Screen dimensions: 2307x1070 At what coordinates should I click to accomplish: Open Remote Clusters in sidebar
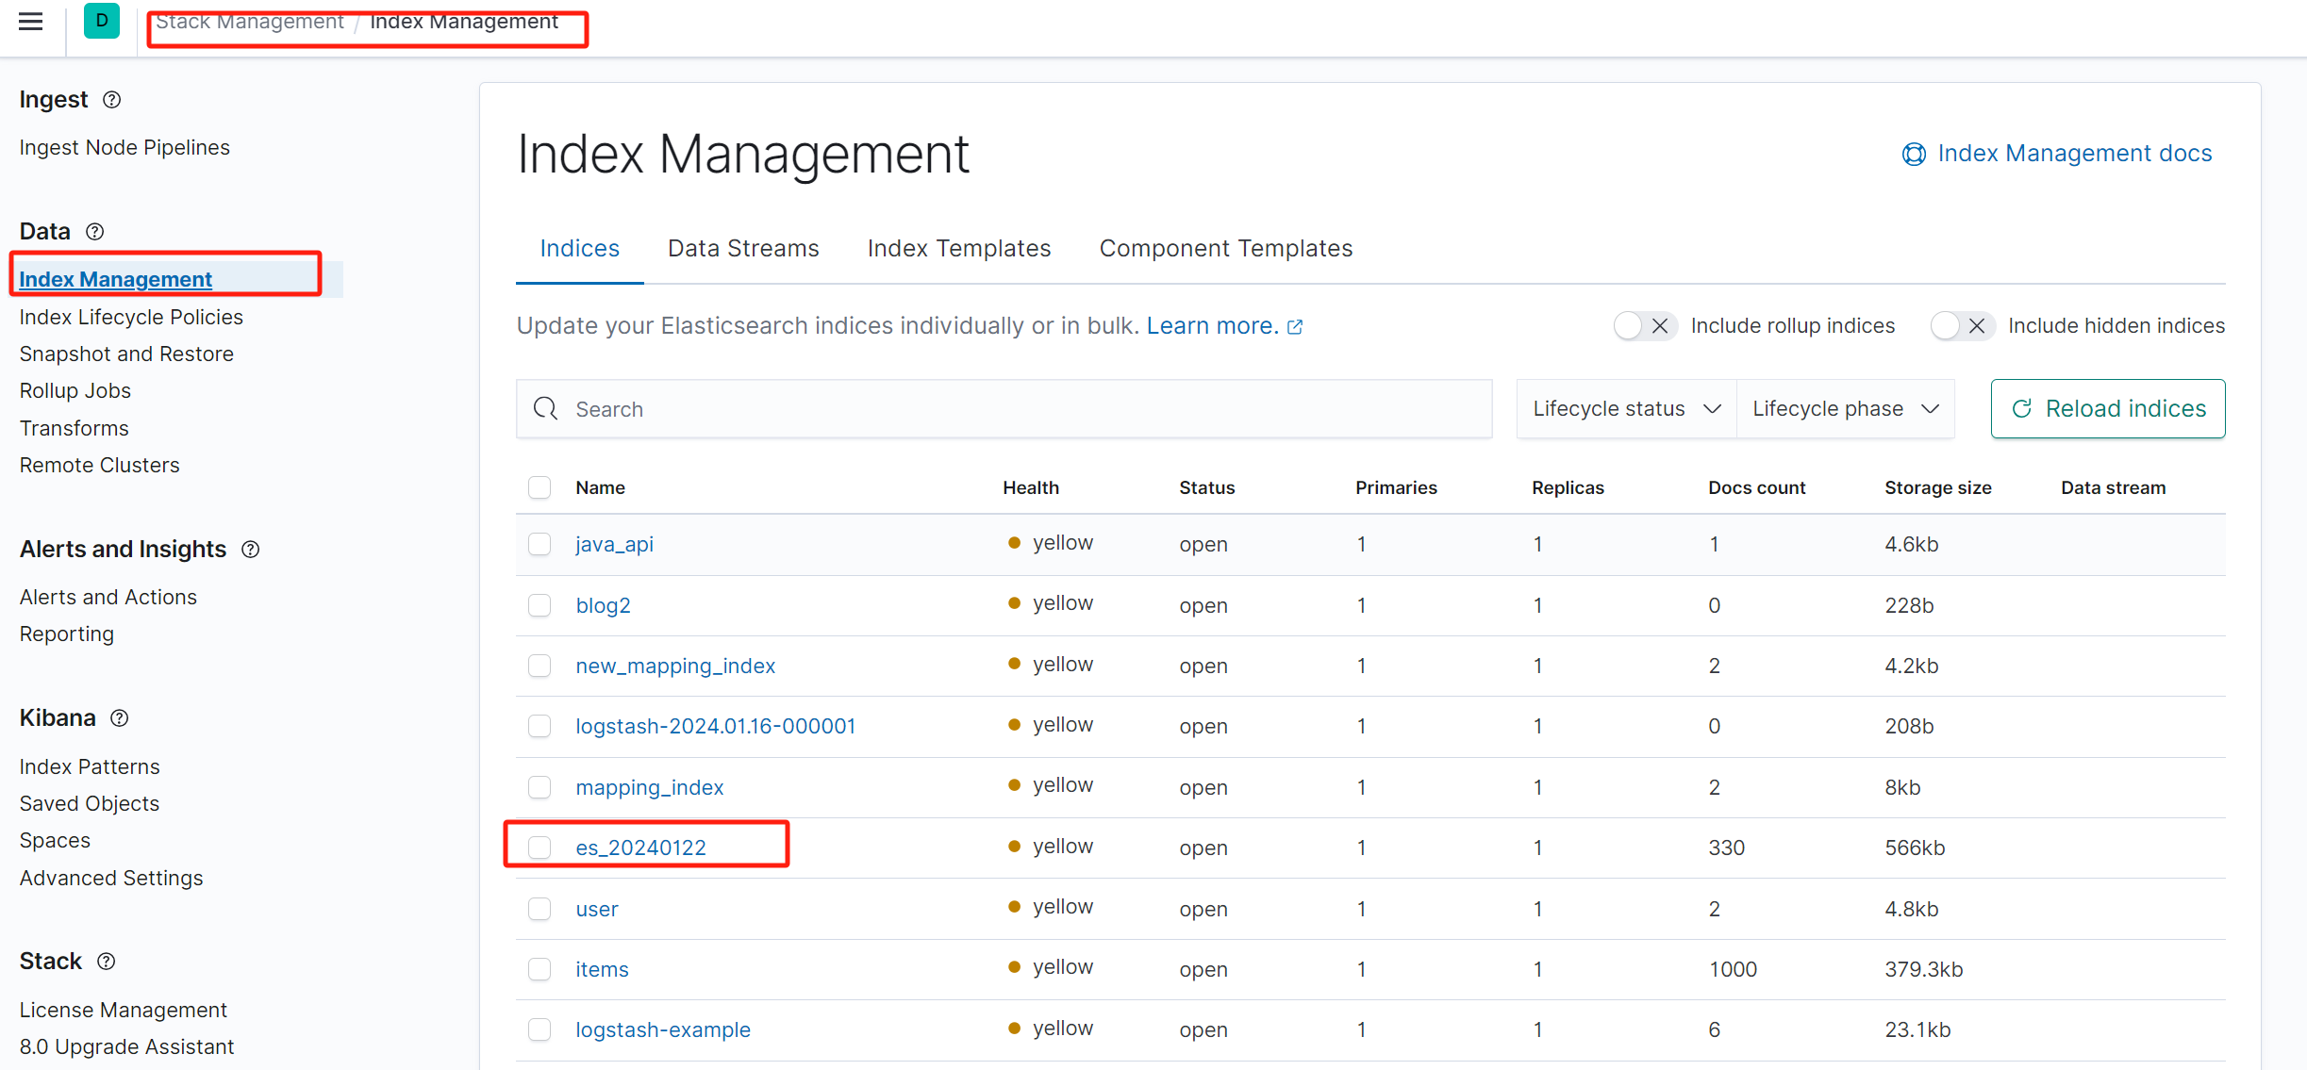tap(100, 465)
